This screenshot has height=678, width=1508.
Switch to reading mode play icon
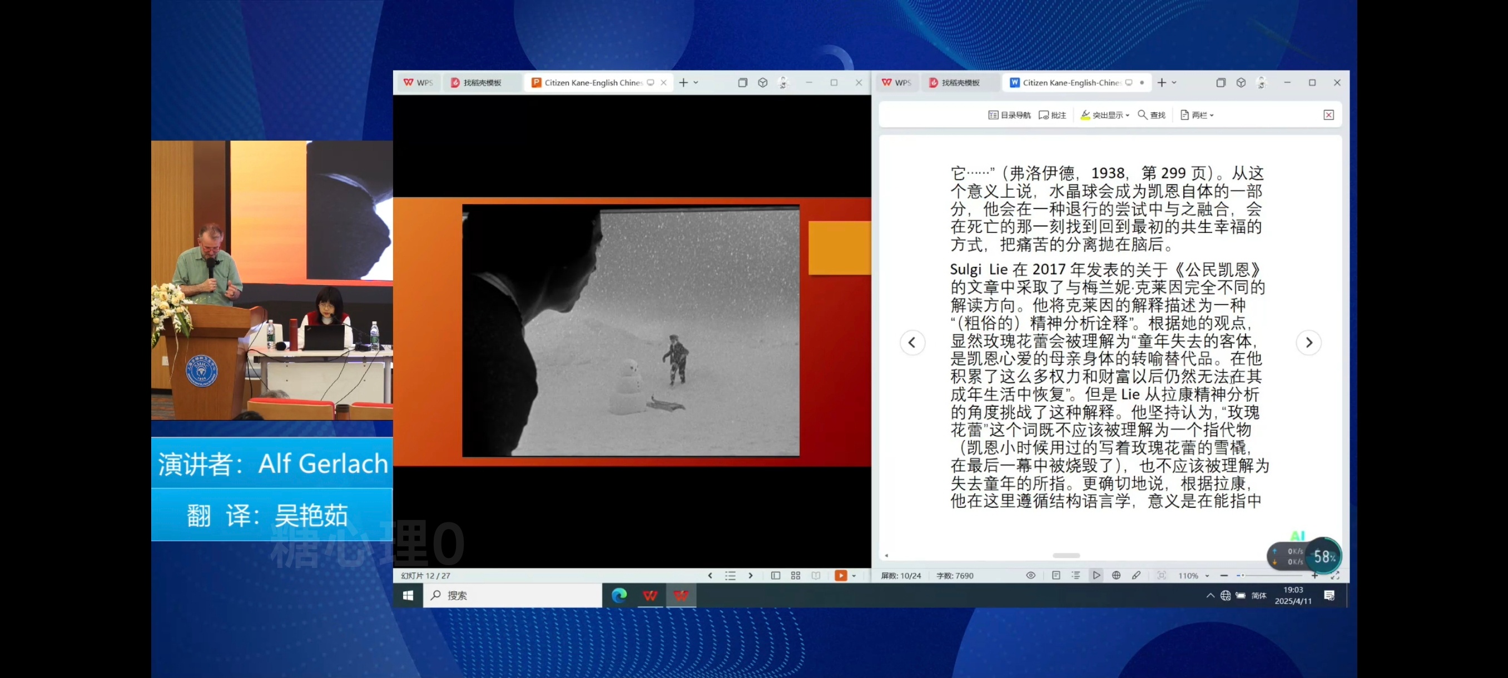click(x=1097, y=576)
